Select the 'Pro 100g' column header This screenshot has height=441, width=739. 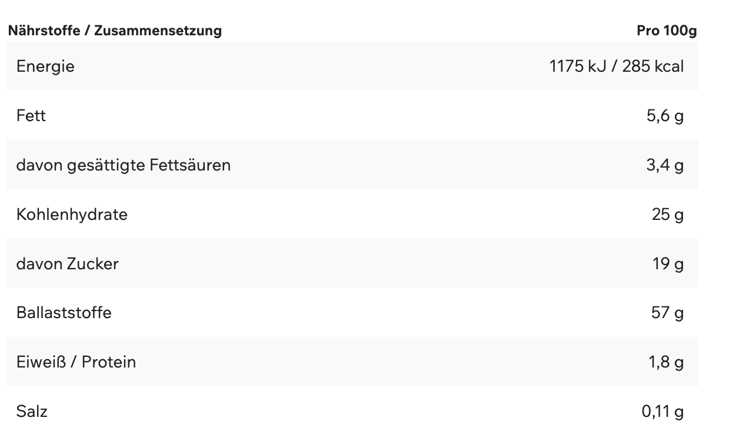666,31
